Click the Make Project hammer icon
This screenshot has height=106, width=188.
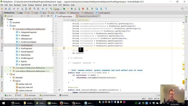click(x=51, y=9)
